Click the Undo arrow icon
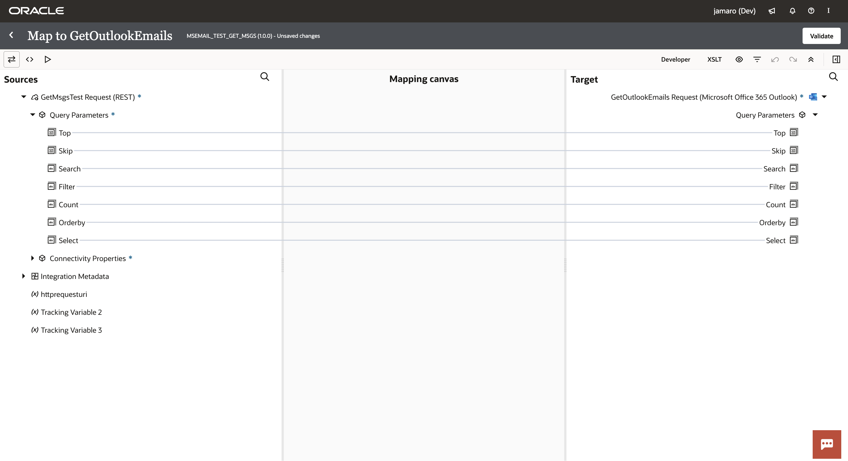The image size is (848, 461). [775, 59]
